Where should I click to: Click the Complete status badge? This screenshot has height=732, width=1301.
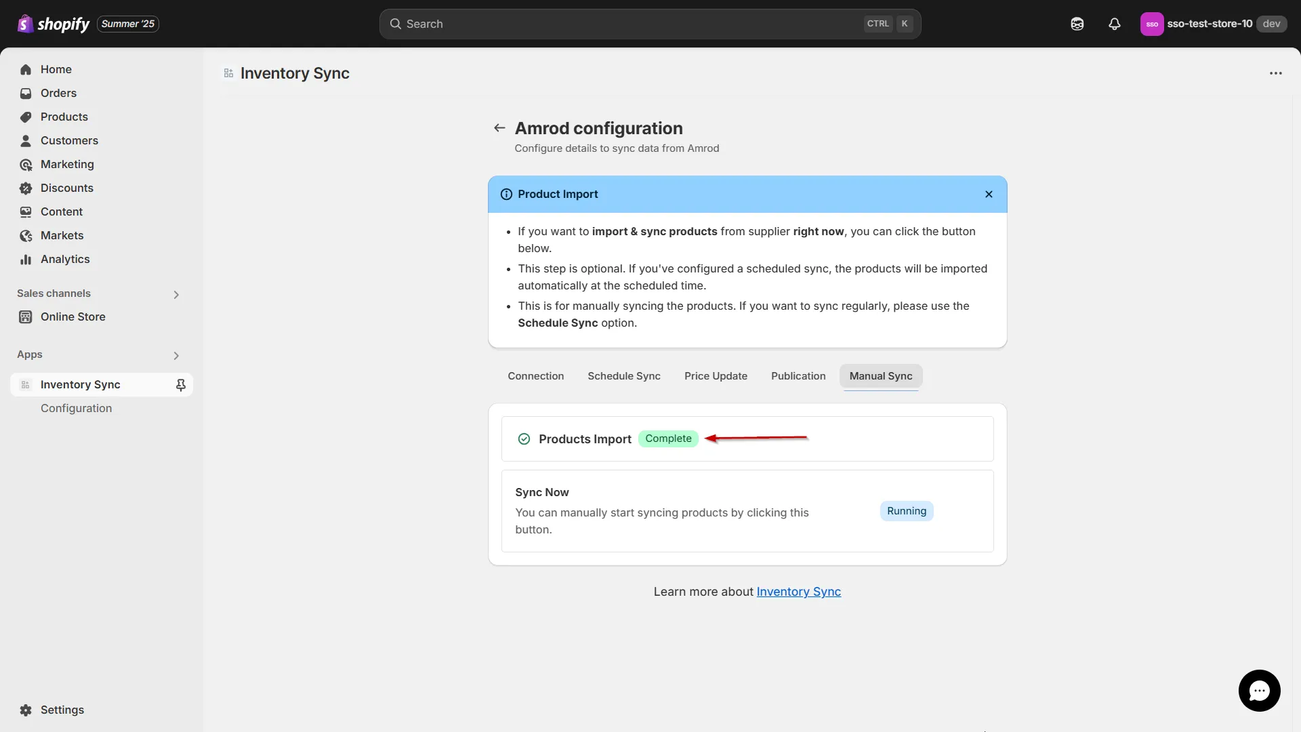668,439
